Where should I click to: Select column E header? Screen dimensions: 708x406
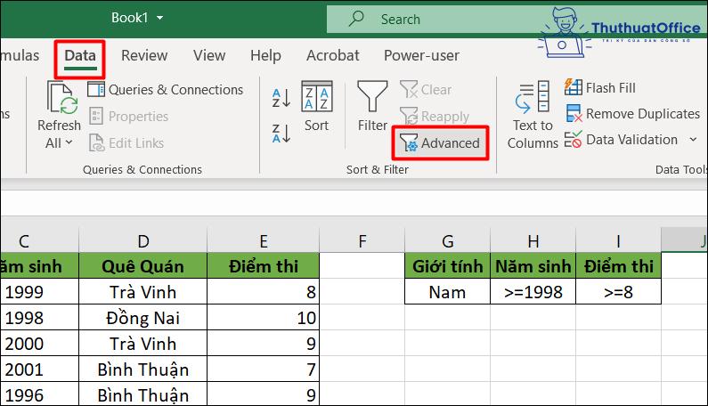(264, 240)
